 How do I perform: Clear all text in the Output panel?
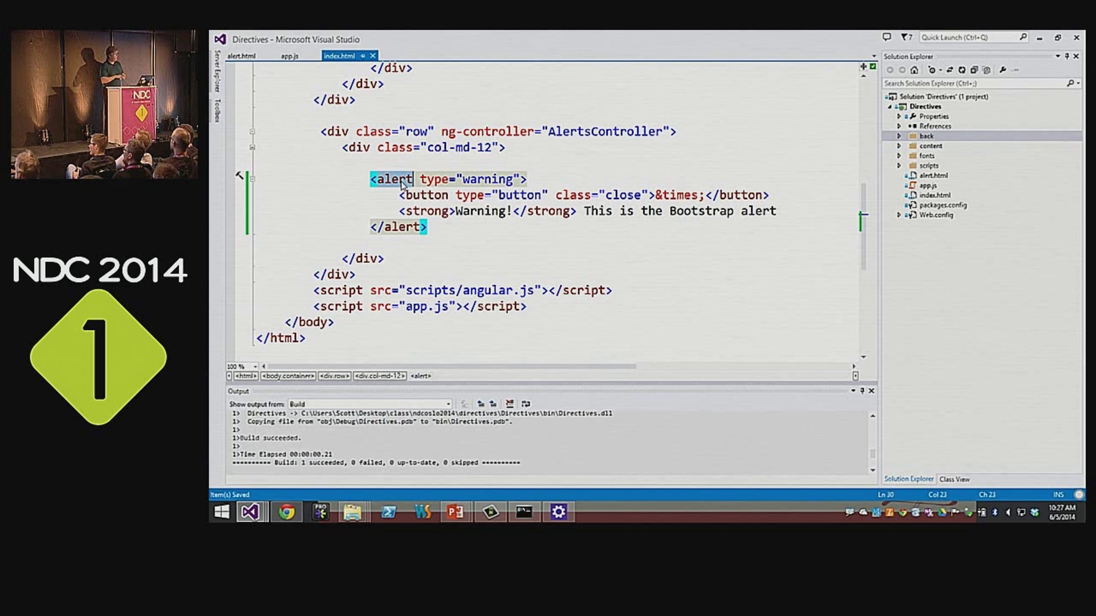pyautogui.click(x=510, y=404)
